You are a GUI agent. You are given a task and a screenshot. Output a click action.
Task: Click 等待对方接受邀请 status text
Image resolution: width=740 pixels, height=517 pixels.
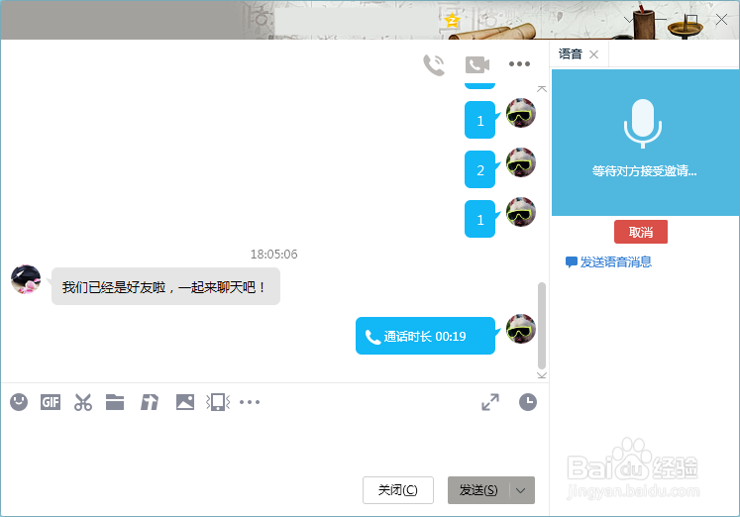pos(644,170)
